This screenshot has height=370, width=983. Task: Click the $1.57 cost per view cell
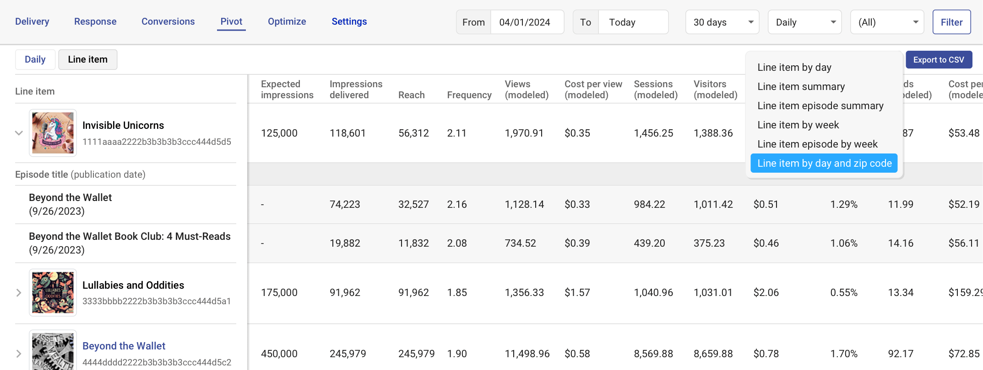click(x=577, y=292)
